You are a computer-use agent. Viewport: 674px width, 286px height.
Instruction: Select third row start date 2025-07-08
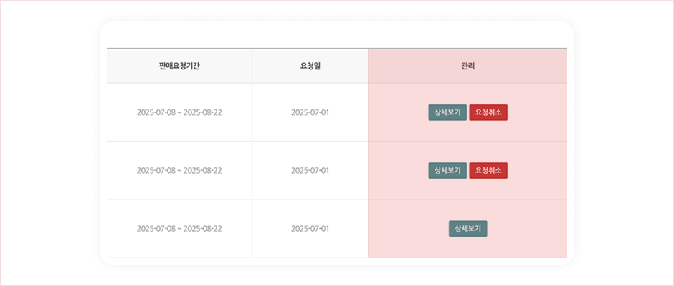pyautogui.click(x=156, y=228)
